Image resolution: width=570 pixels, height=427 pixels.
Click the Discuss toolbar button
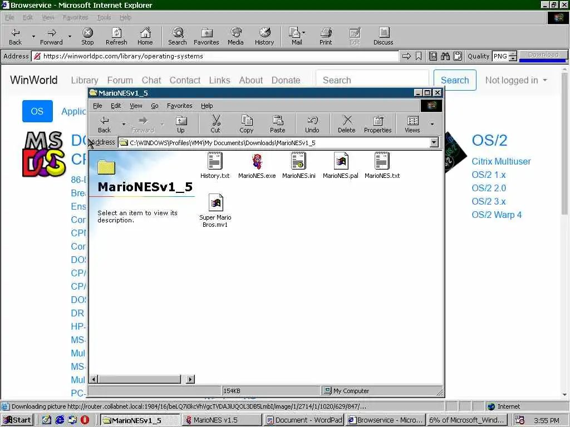coord(383,36)
